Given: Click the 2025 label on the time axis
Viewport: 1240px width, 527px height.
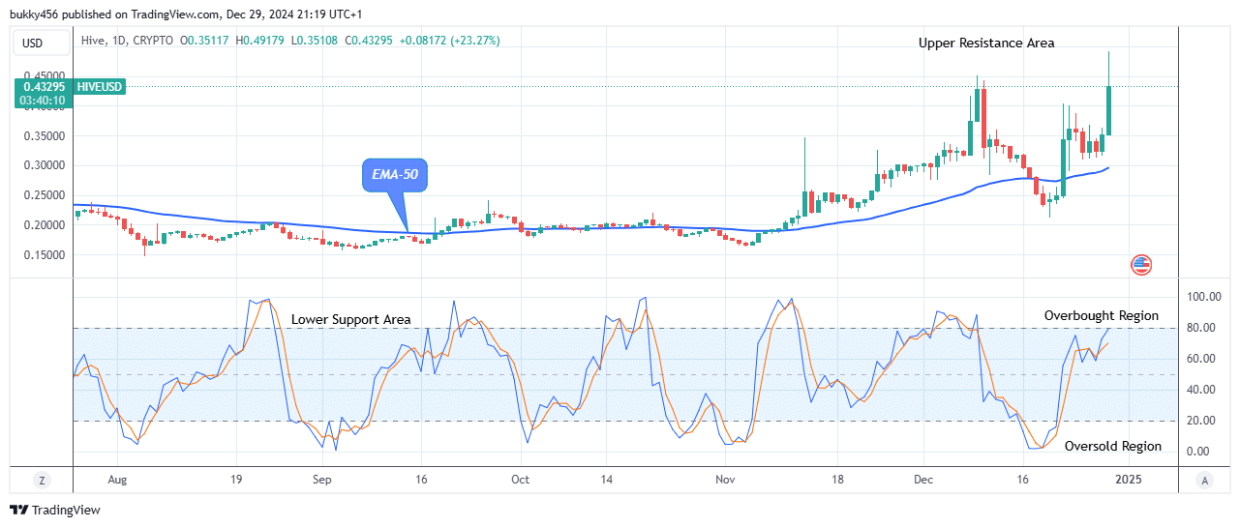Looking at the screenshot, I should pyautogui.click(x=1131, y=480).
